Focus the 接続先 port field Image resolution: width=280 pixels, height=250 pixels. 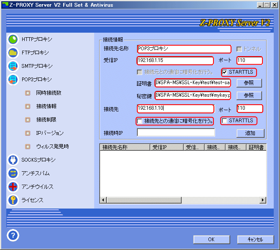coord(250,108)
